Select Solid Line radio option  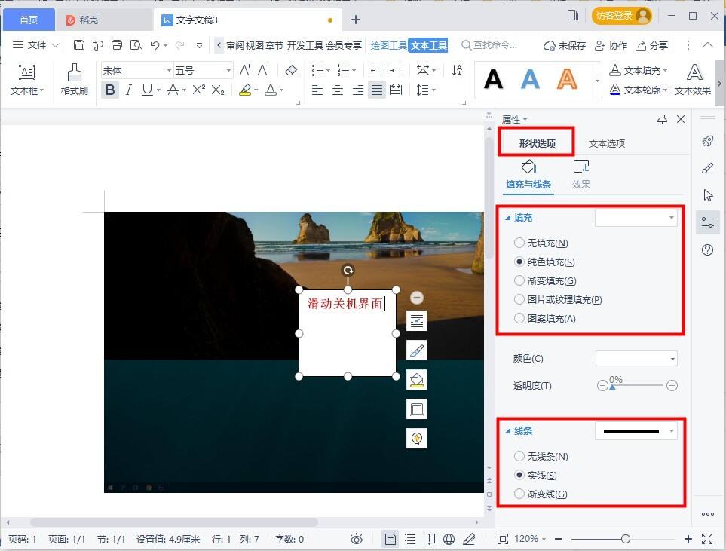[519, 475]
